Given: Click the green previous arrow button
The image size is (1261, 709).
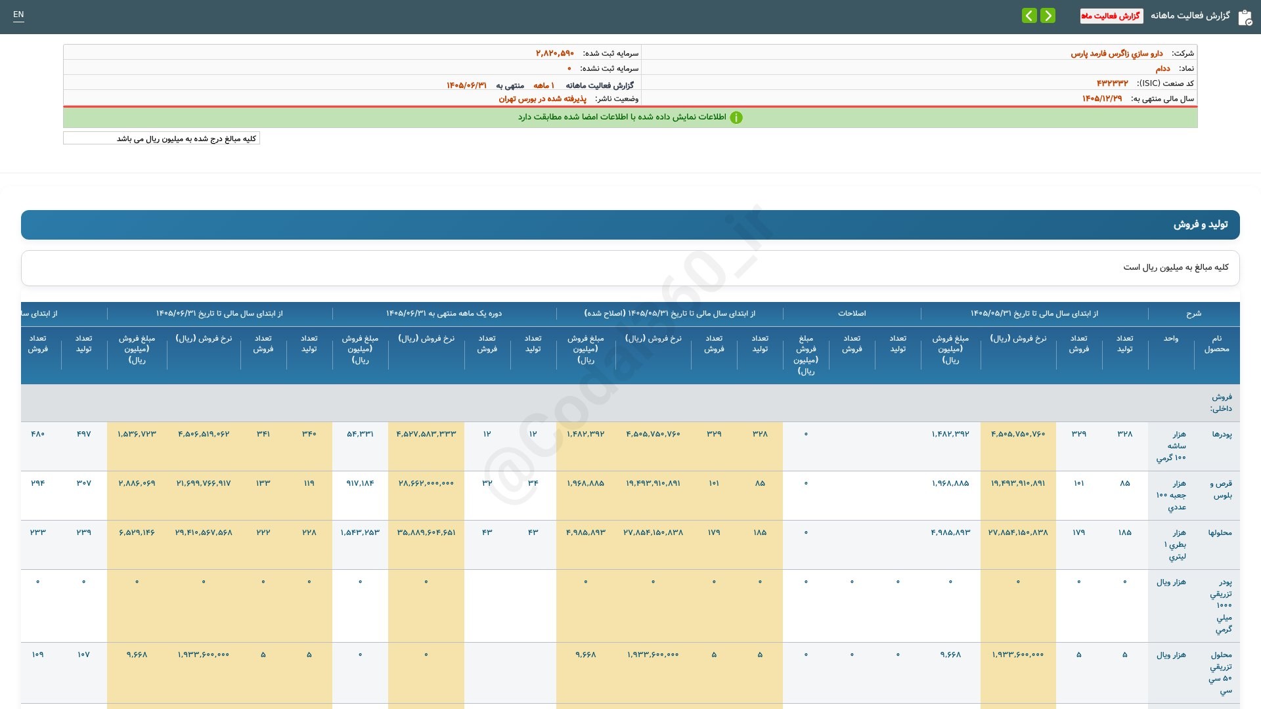Looking at the screenshot, I should click(x=1029, y=15).
